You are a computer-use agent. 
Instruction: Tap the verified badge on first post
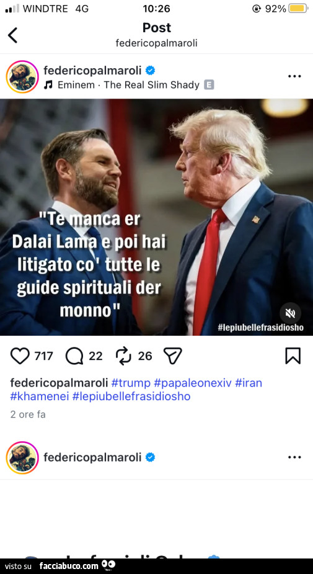point(150,70)
